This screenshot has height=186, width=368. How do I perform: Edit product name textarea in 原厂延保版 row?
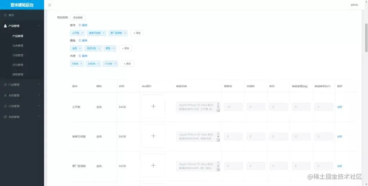click(198, 166)
